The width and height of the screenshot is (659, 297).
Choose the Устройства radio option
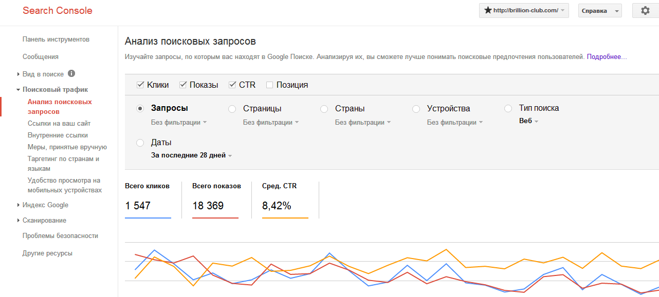(416, 109)
